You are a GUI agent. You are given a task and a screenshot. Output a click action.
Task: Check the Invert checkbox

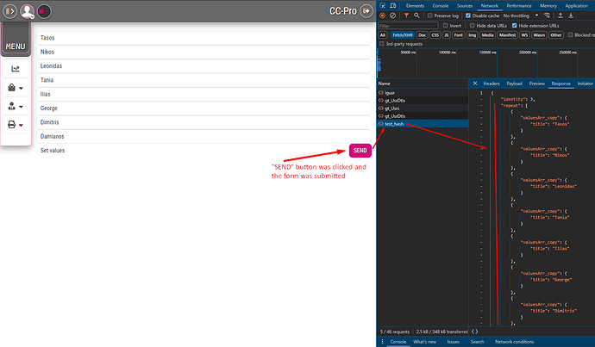coord(446,25)
